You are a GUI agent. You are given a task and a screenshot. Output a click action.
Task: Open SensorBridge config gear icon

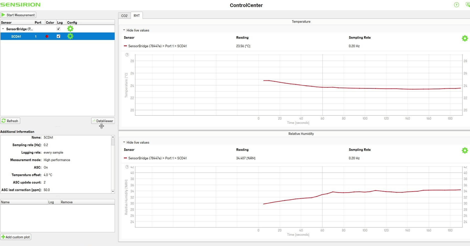pyautogui.click(x=70, y=29)
